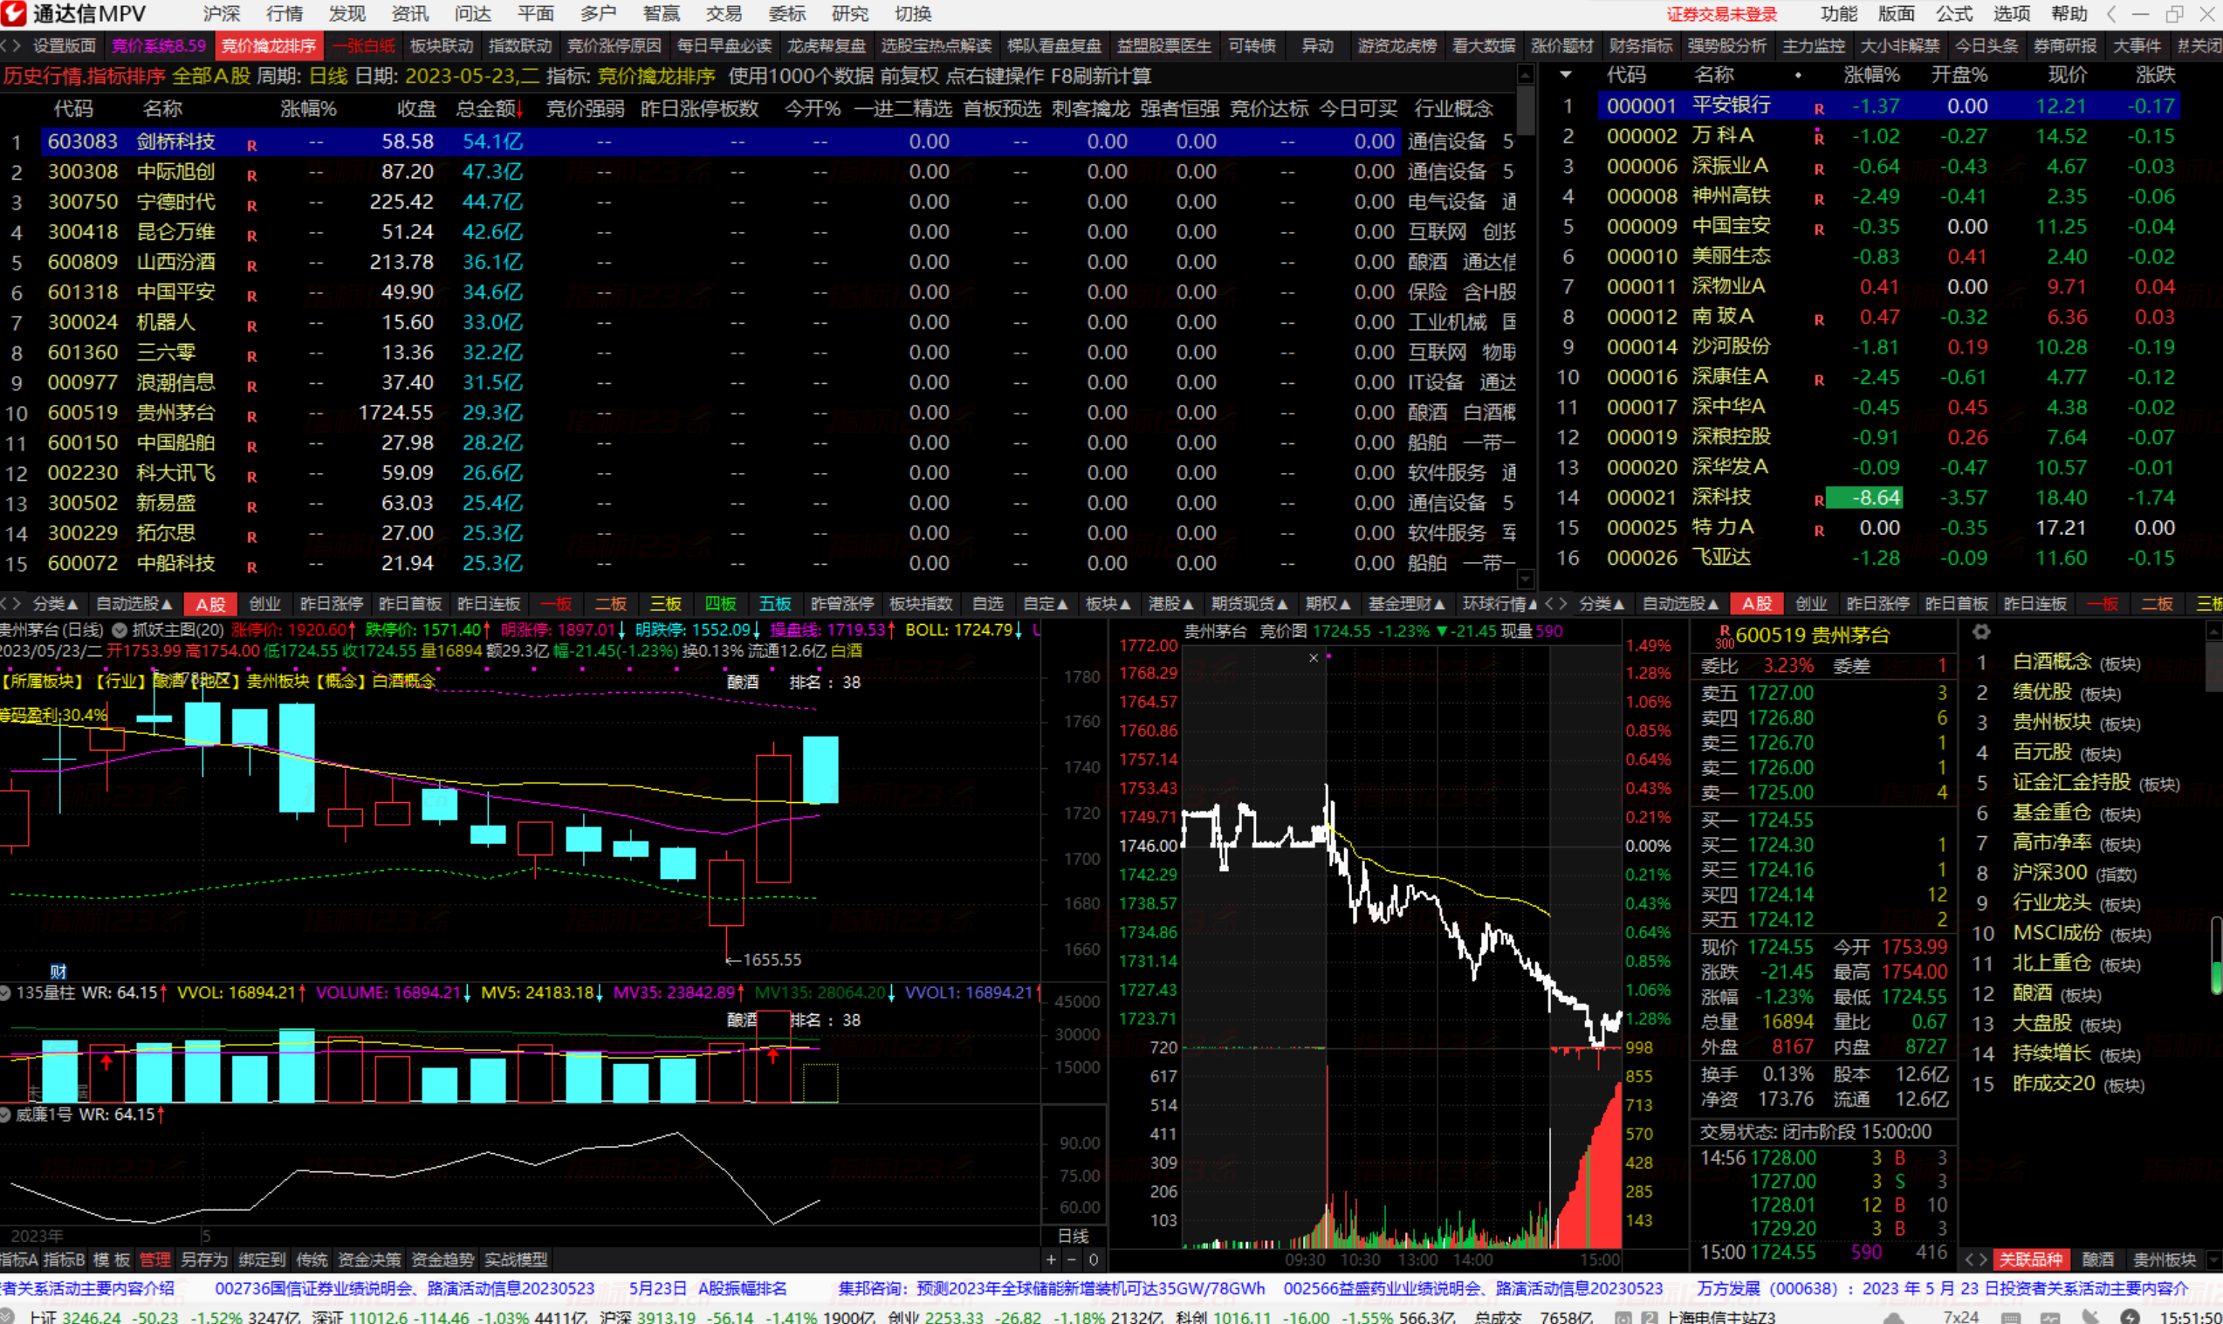
Task: Click the title bar back arrow icon
Action: click(2110, 13)
